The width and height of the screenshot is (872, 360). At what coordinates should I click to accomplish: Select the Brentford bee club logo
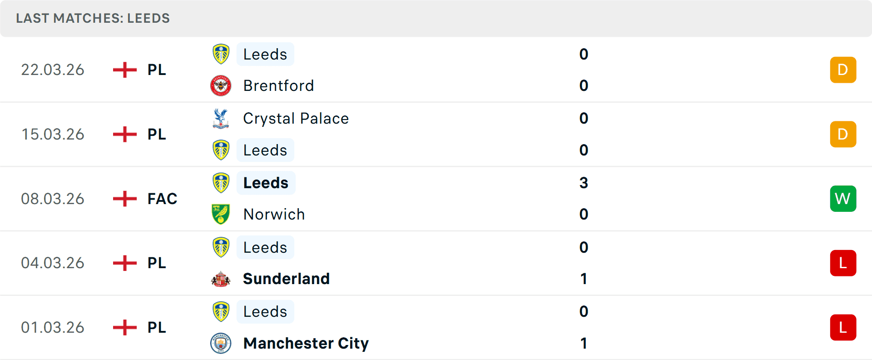click(221, 85)
